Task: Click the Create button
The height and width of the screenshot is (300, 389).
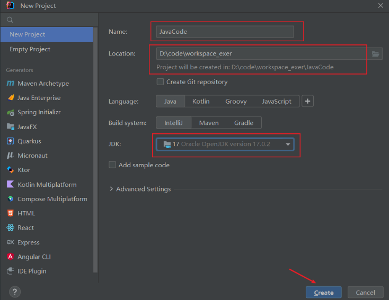Action: coord(323,293)
